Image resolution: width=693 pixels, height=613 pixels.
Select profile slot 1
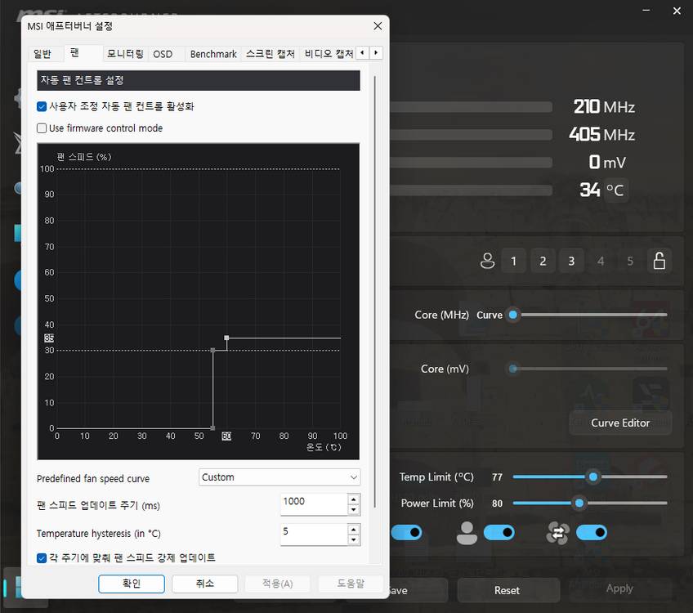(x=513, y=261)
